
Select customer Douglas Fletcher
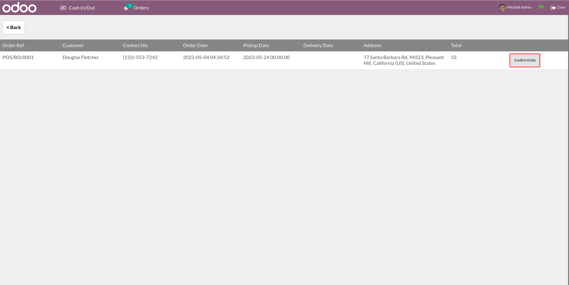(x=81, y=57)
